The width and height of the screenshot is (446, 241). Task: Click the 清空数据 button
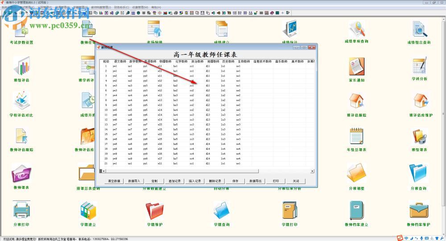pos(114,181)
